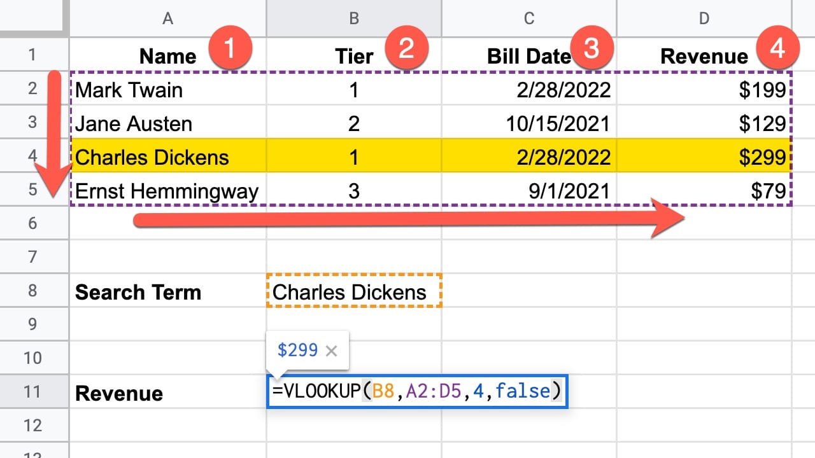Dismiss the $299 tooltip with its X
Image resolution: width=815 pixels, height=458 pixels.
pyautogui.click(x=332, y=349)
